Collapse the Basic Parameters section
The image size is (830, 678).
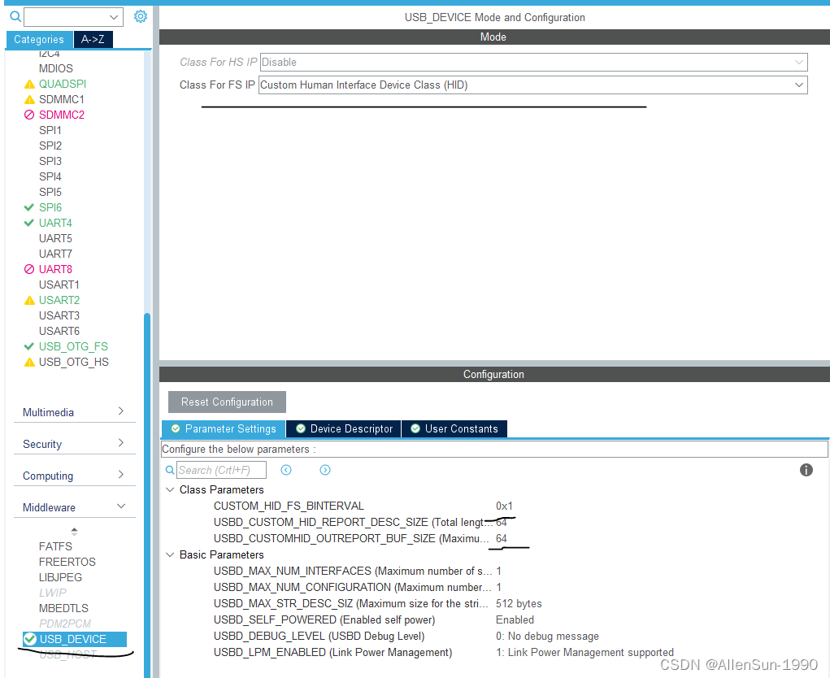pyautogui.click(x=170, y=554)
